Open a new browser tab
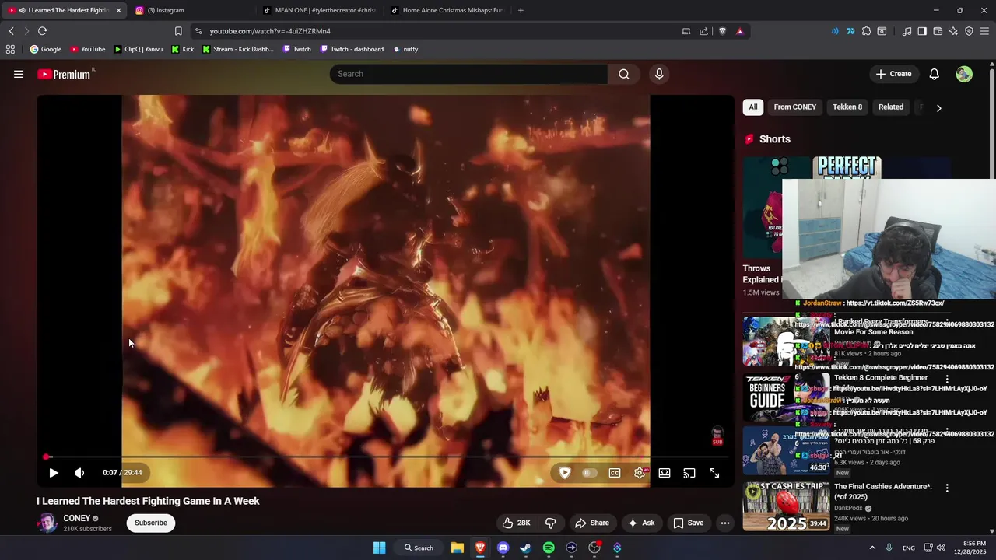 [x=521, y=10]
